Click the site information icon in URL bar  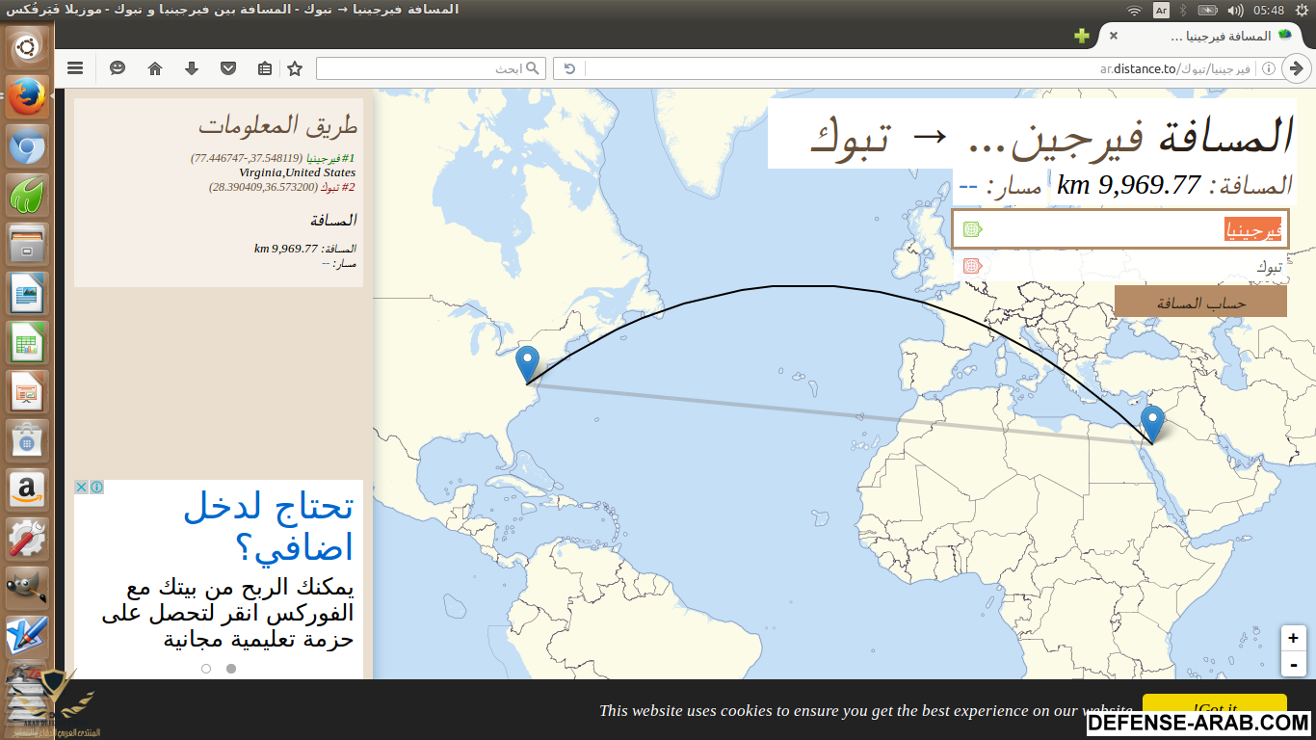(1269, 68)
